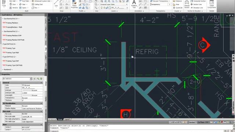Click the layer color swatch in Layers panel
This screenshot has height=132, width=235.
[x=110, y=8]
